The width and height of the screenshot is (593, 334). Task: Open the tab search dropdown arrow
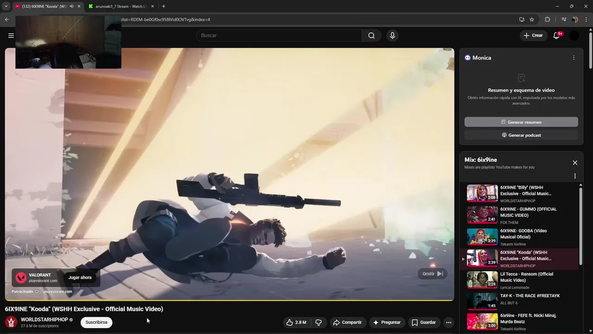pos(6,6)
